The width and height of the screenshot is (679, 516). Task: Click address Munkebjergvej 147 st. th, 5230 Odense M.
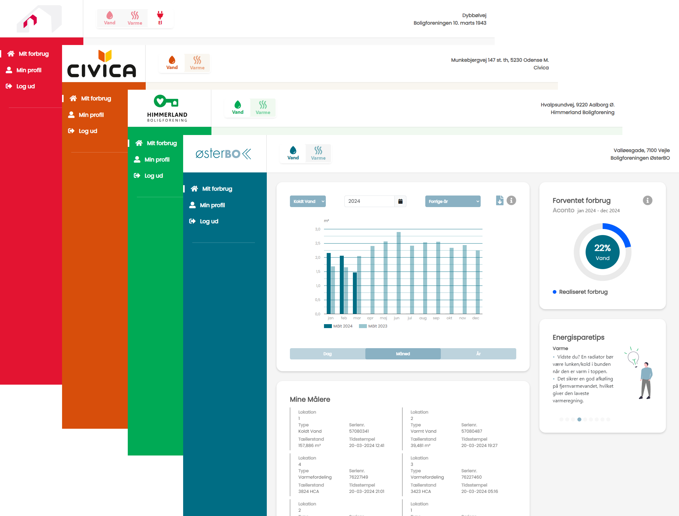[x=500, y=60]
